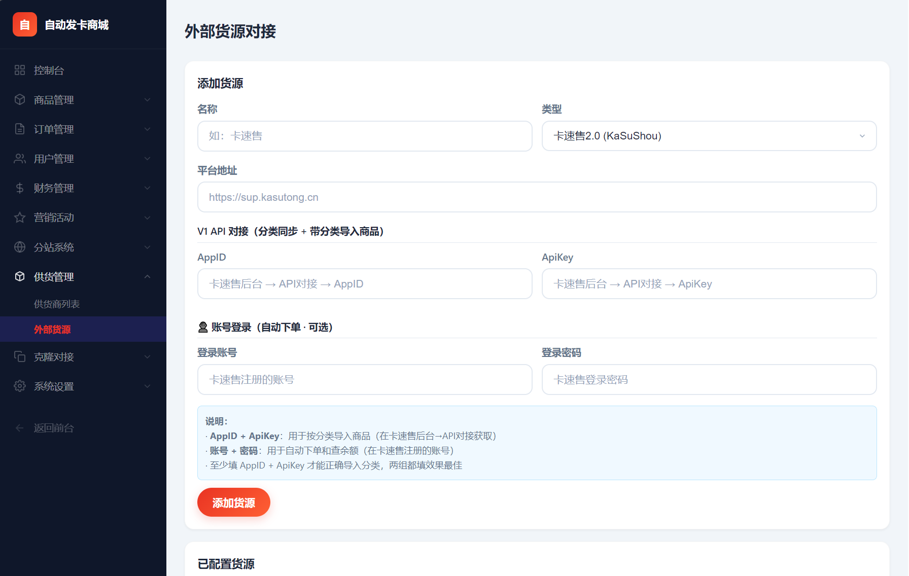Viewport: 909px width, 576px height.
Task: Click the 返回前台 back arrow icon
Action: pos(20,428)
